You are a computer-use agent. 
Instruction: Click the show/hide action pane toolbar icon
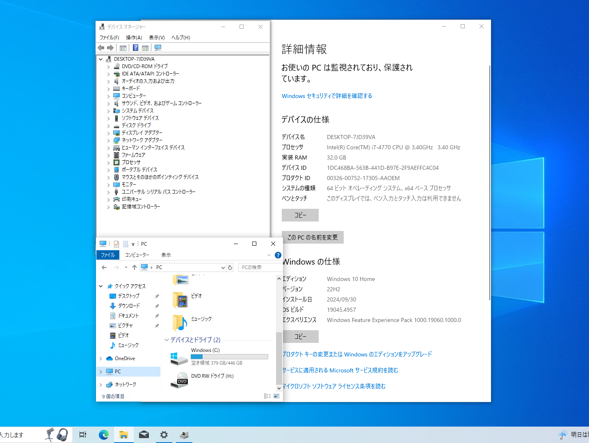tap(145, 48)
